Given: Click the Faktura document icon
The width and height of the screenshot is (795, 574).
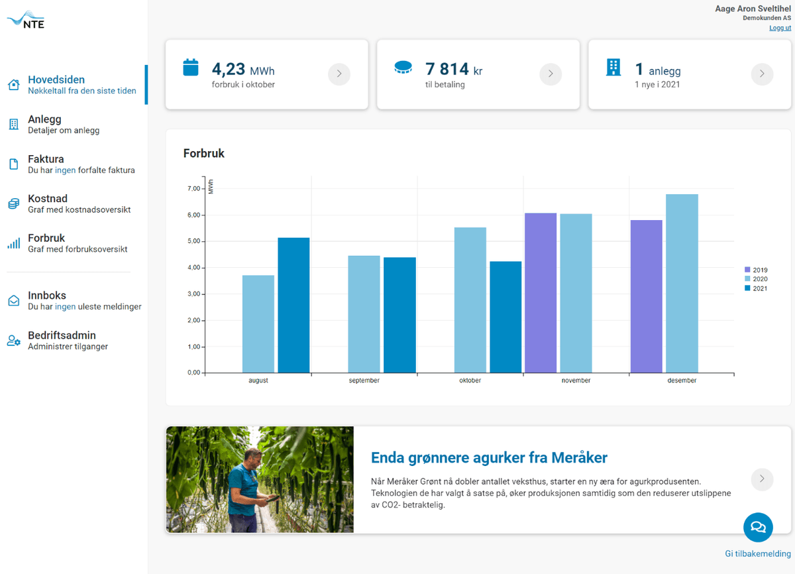Looking at the screenshot, I should pos(13,164).
